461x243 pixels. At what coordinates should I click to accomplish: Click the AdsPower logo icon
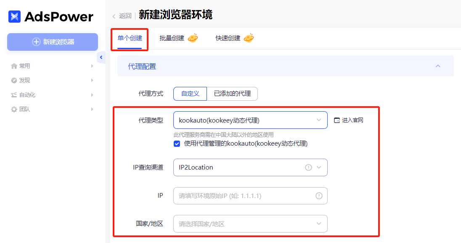(x=14, y=16)
